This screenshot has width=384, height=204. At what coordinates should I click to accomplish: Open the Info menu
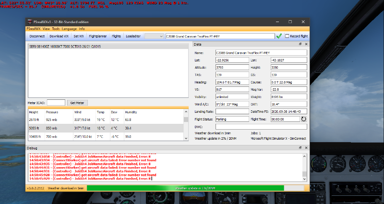[x=82, y=29]
